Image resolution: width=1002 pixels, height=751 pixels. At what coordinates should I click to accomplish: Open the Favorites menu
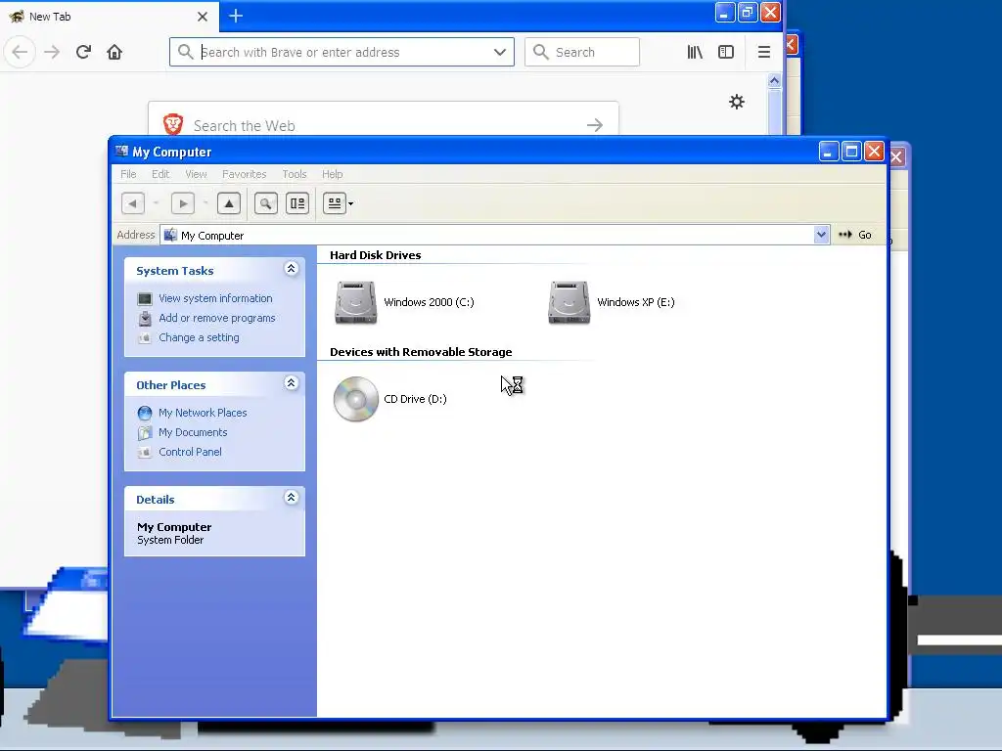[x=244, y=174]
